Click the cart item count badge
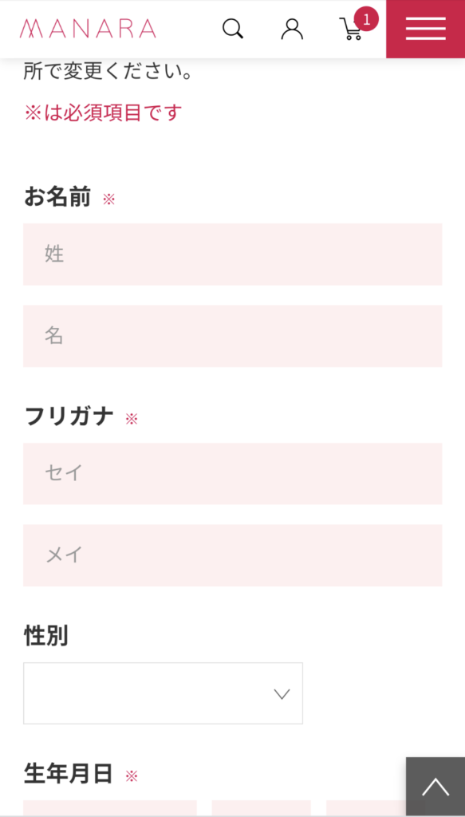Viewport: 465px width, 817px height. [x=366, y=20]
